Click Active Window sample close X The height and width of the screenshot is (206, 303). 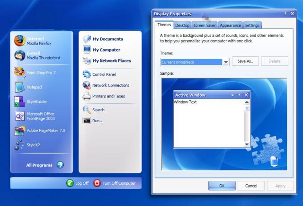(x=246, y=95)
